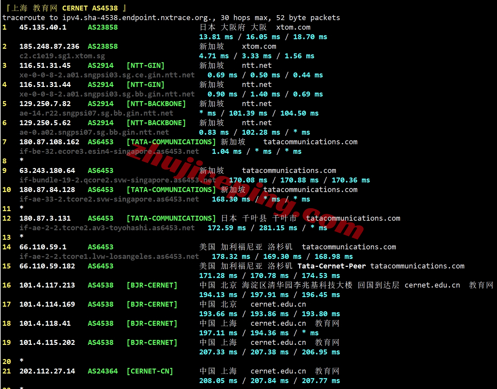Click latency value 170.08 ms on hop 9
Screen dimensions: 497x389
[x=248, y=180]
